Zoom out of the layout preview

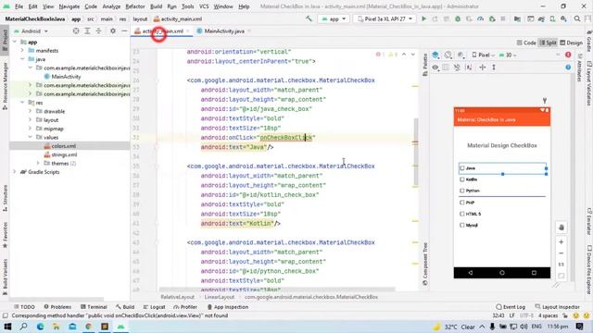coord(561,253)
